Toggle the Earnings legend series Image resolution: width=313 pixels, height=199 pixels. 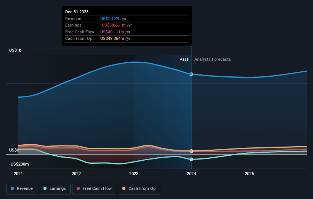[x=55, y=189]
